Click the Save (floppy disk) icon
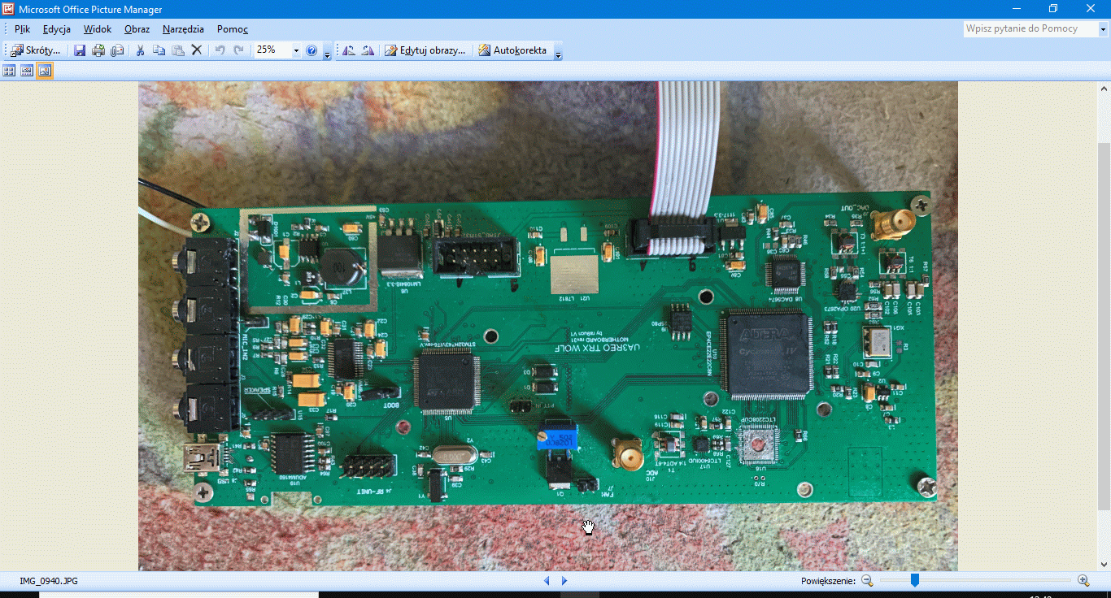This screenshot has width=1111, height=598. [x=80, y=50]
